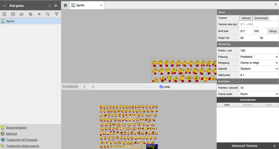Click the first game project title
Screen dimensions: 279x149
coord(17,6)
